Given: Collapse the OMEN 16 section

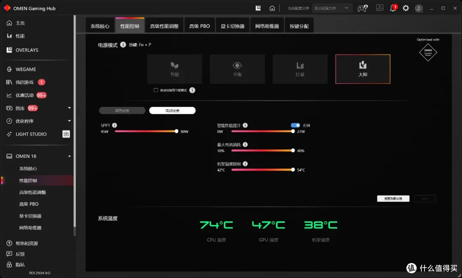Looking at the screenshot, I should click(x=70, y=156).
